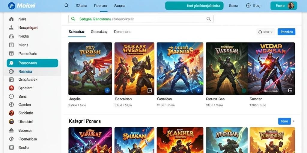Click the Pranerkain sidebar icon
Viewport: 307px width, 153px height.
[x=11, y=53]
